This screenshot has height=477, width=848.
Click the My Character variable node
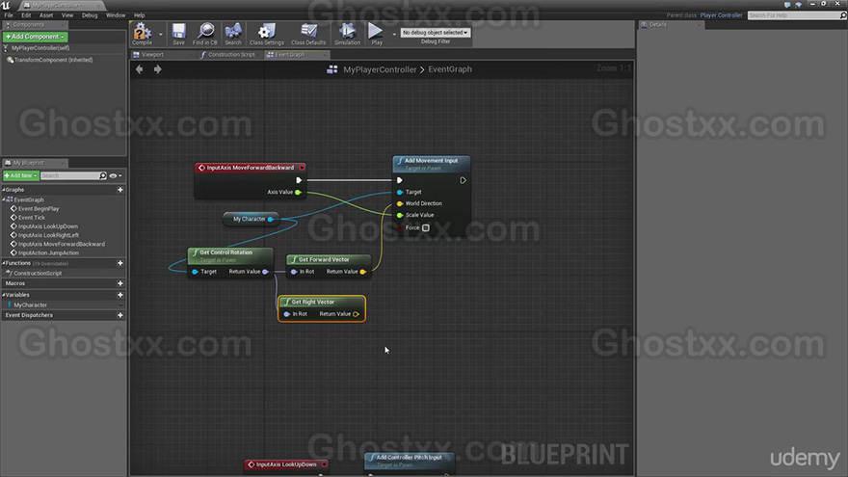(x=251, y=219)
